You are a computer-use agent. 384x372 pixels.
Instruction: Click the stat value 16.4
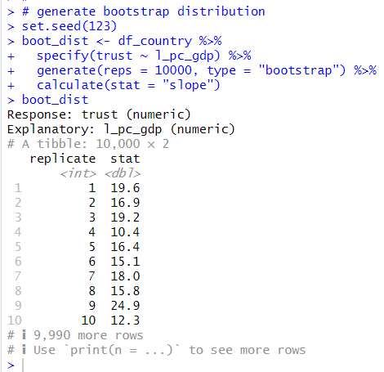(125, 247)
